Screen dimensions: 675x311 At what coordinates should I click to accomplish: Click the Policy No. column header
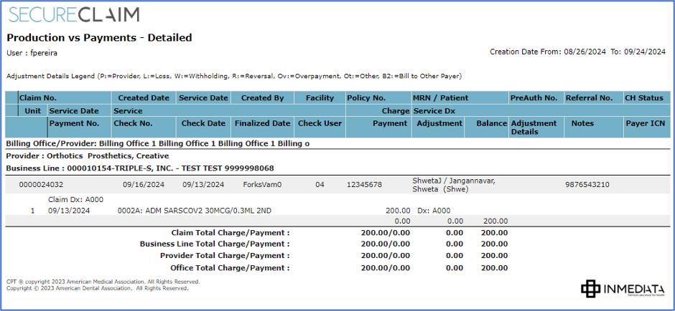[366, 98]
